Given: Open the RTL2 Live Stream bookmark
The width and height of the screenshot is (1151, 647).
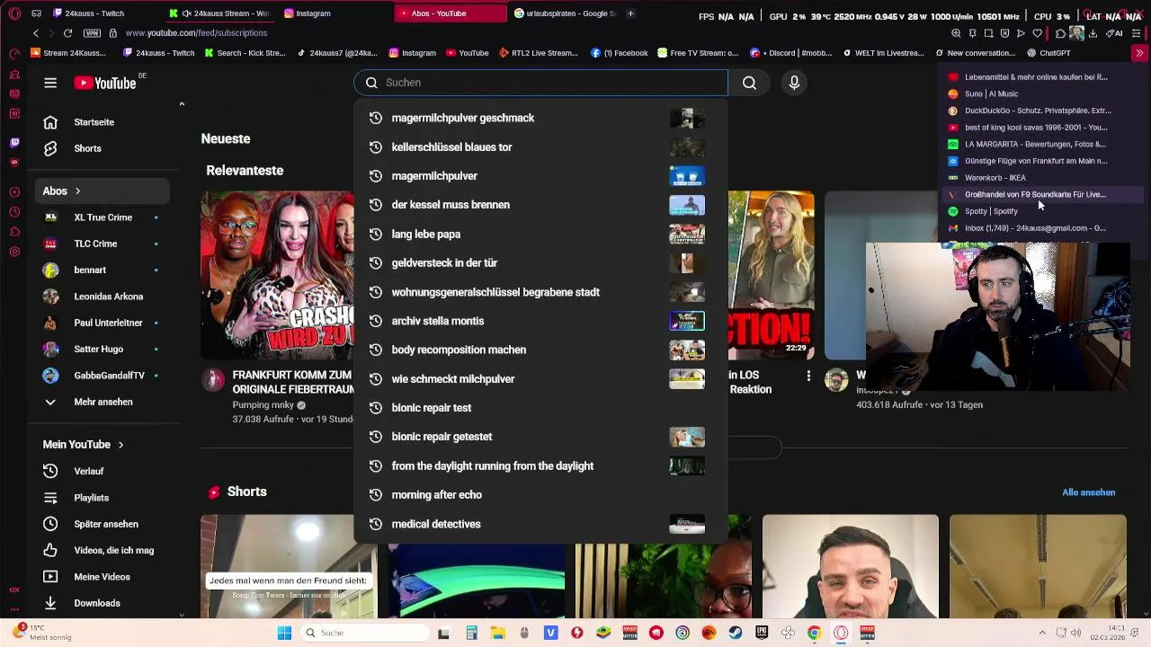Looking at the screenshot, I should [538, 53].
